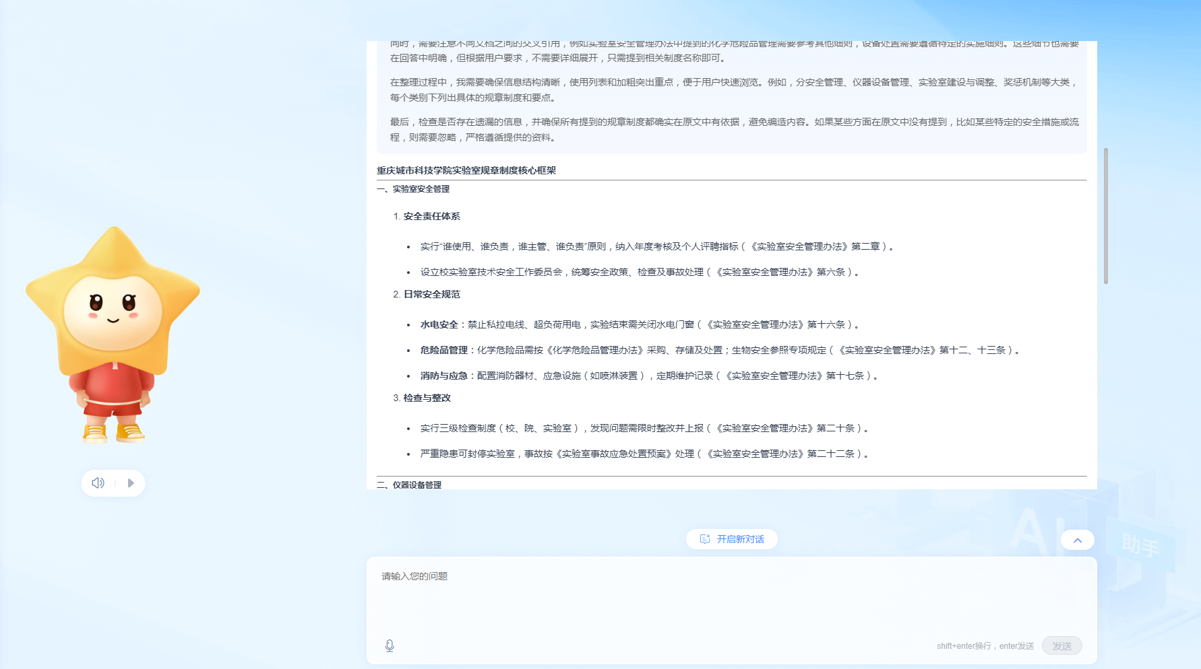The image size is (1201, 669).
Task: Click the heading 重庆城市科技学院实验室规章制度核心框架
Action: click(x=466, y=171)
